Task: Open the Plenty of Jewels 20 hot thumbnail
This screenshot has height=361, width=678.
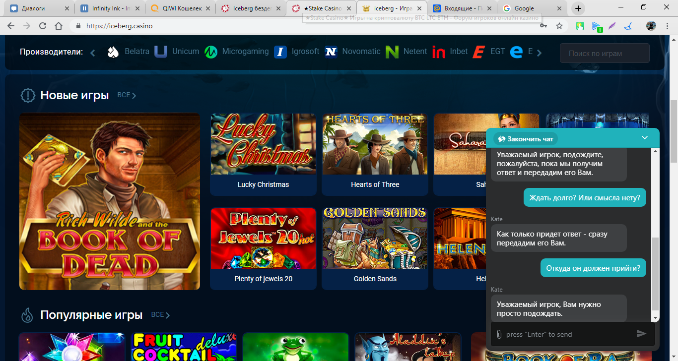Action: click(263, 239)
